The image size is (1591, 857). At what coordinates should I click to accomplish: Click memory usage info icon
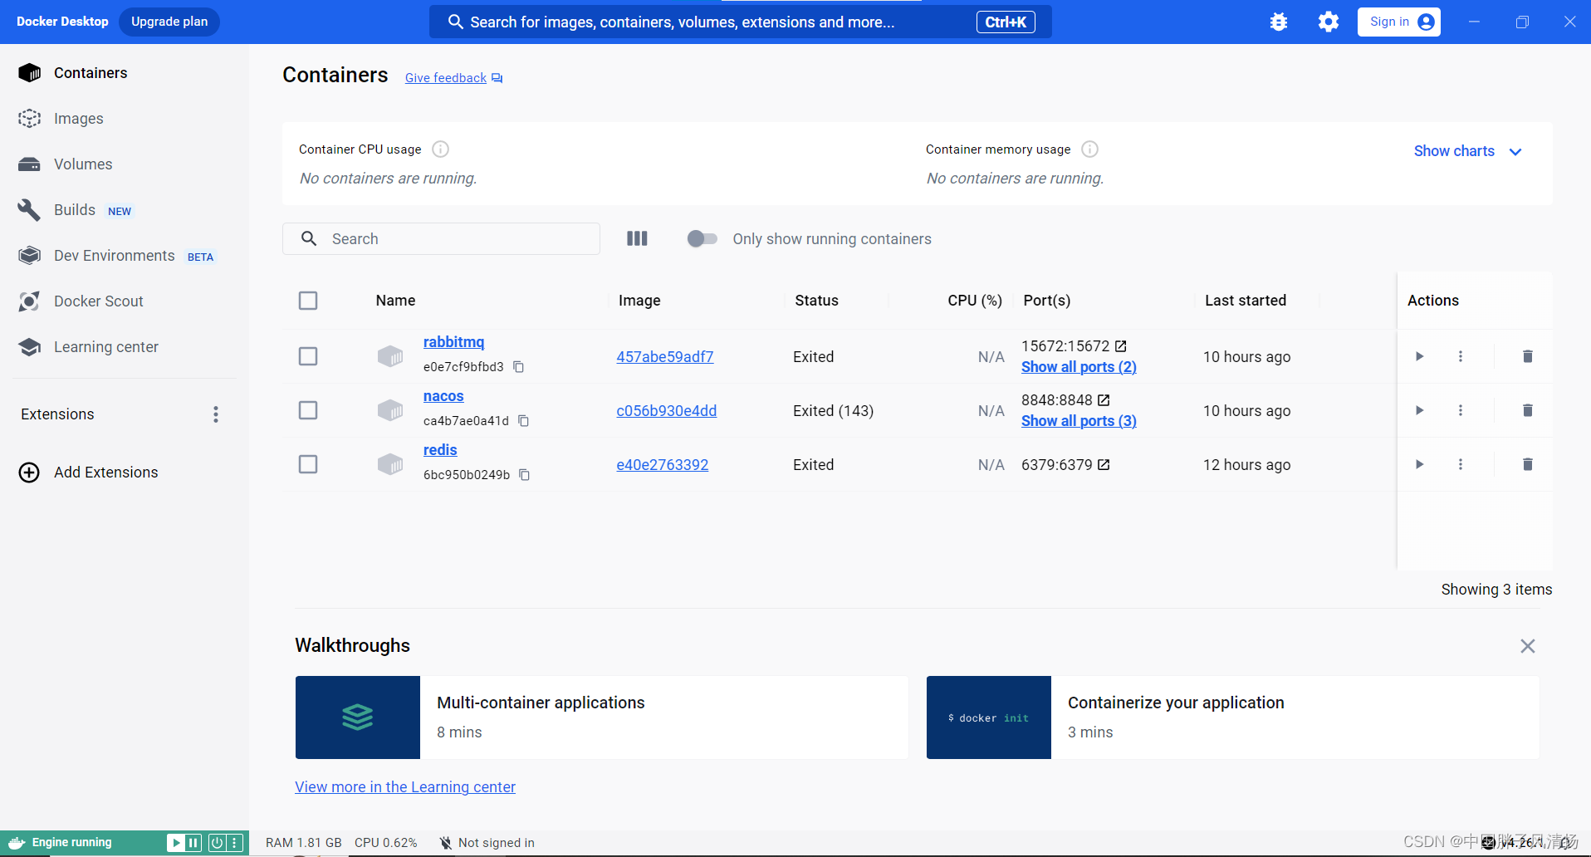coord(1090,149)
